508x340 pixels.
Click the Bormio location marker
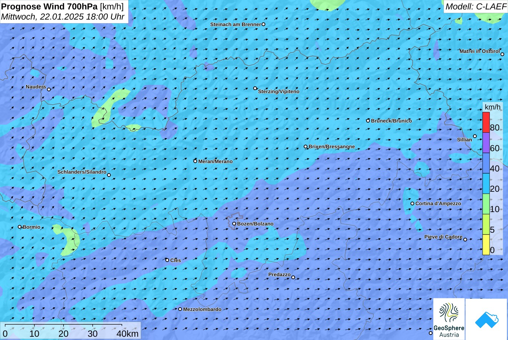pyautogui.click(x=20, y=227)
